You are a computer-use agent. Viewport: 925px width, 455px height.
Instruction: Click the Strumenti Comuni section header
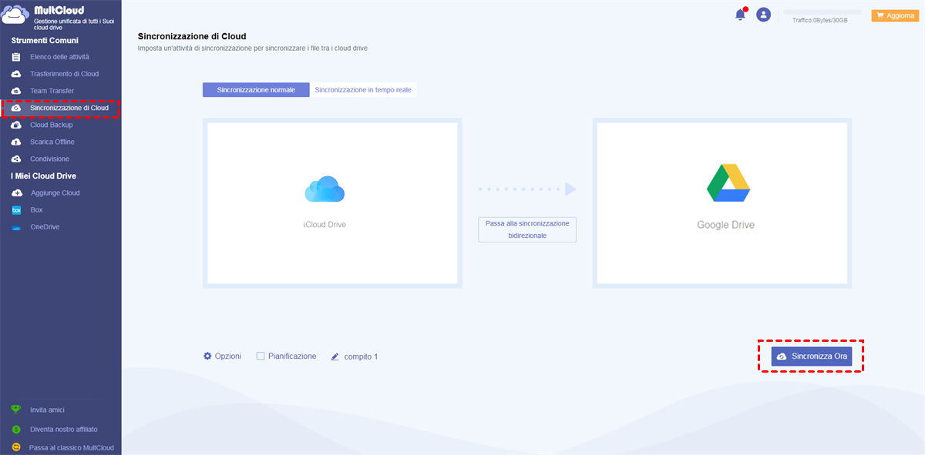pyautogui.click(x=45, y=40)
